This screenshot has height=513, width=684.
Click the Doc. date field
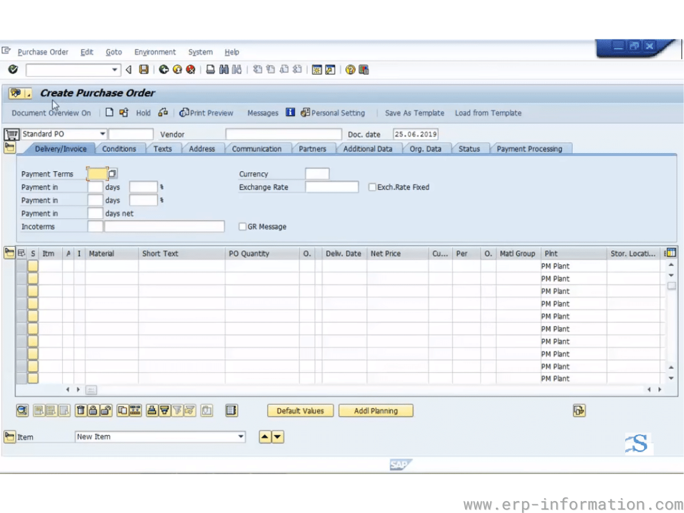click(416, 134)
